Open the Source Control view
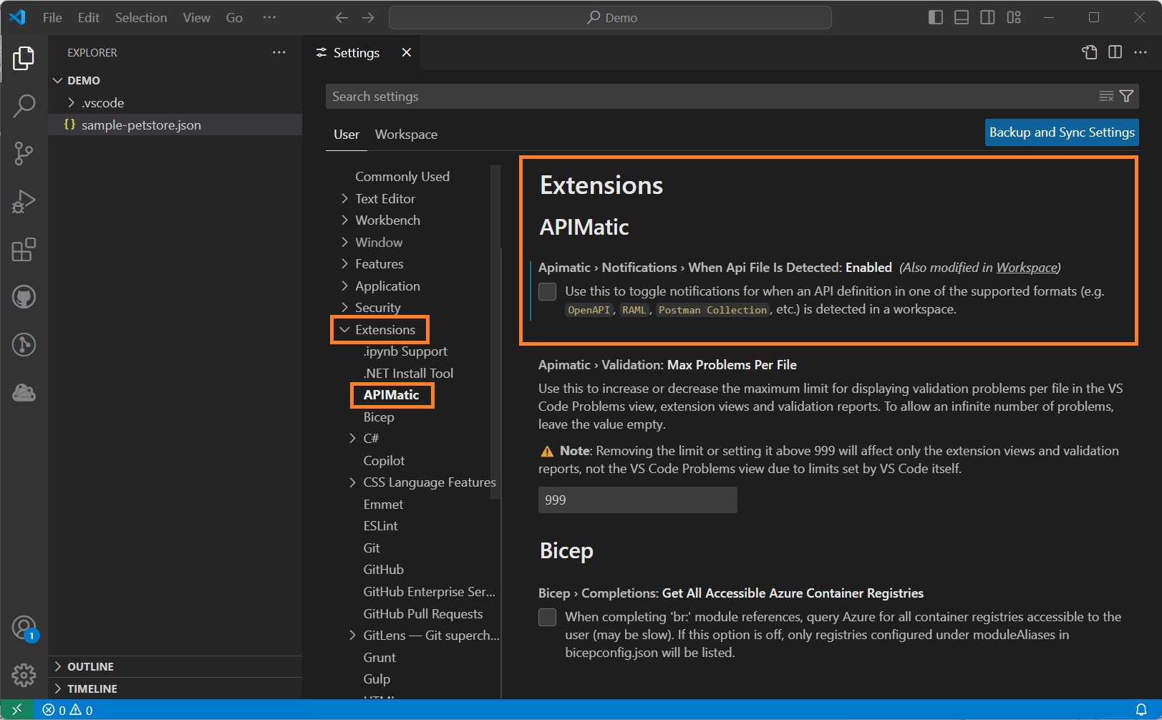The height and width of the screenshot is (720, 1162). click(24, 153)
